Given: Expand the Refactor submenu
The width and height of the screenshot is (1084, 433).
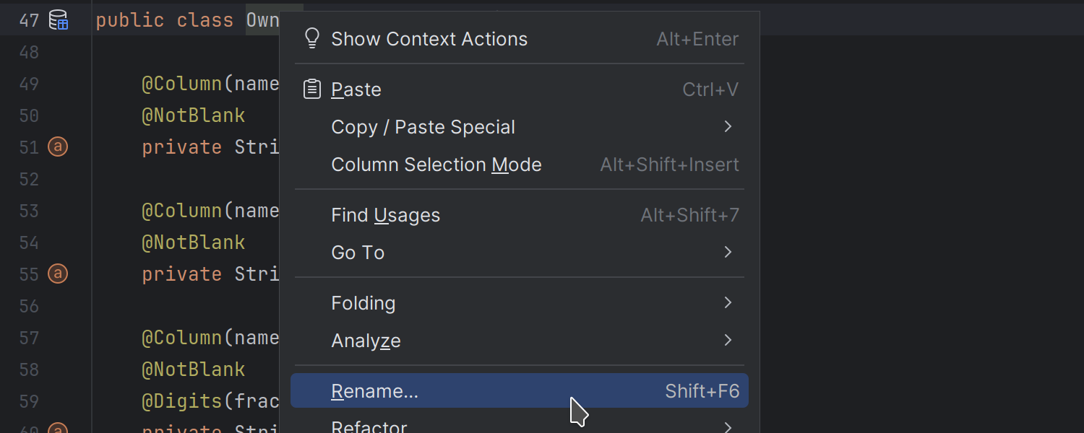Looking at the screenshot, I should click(x=728, y=427).
